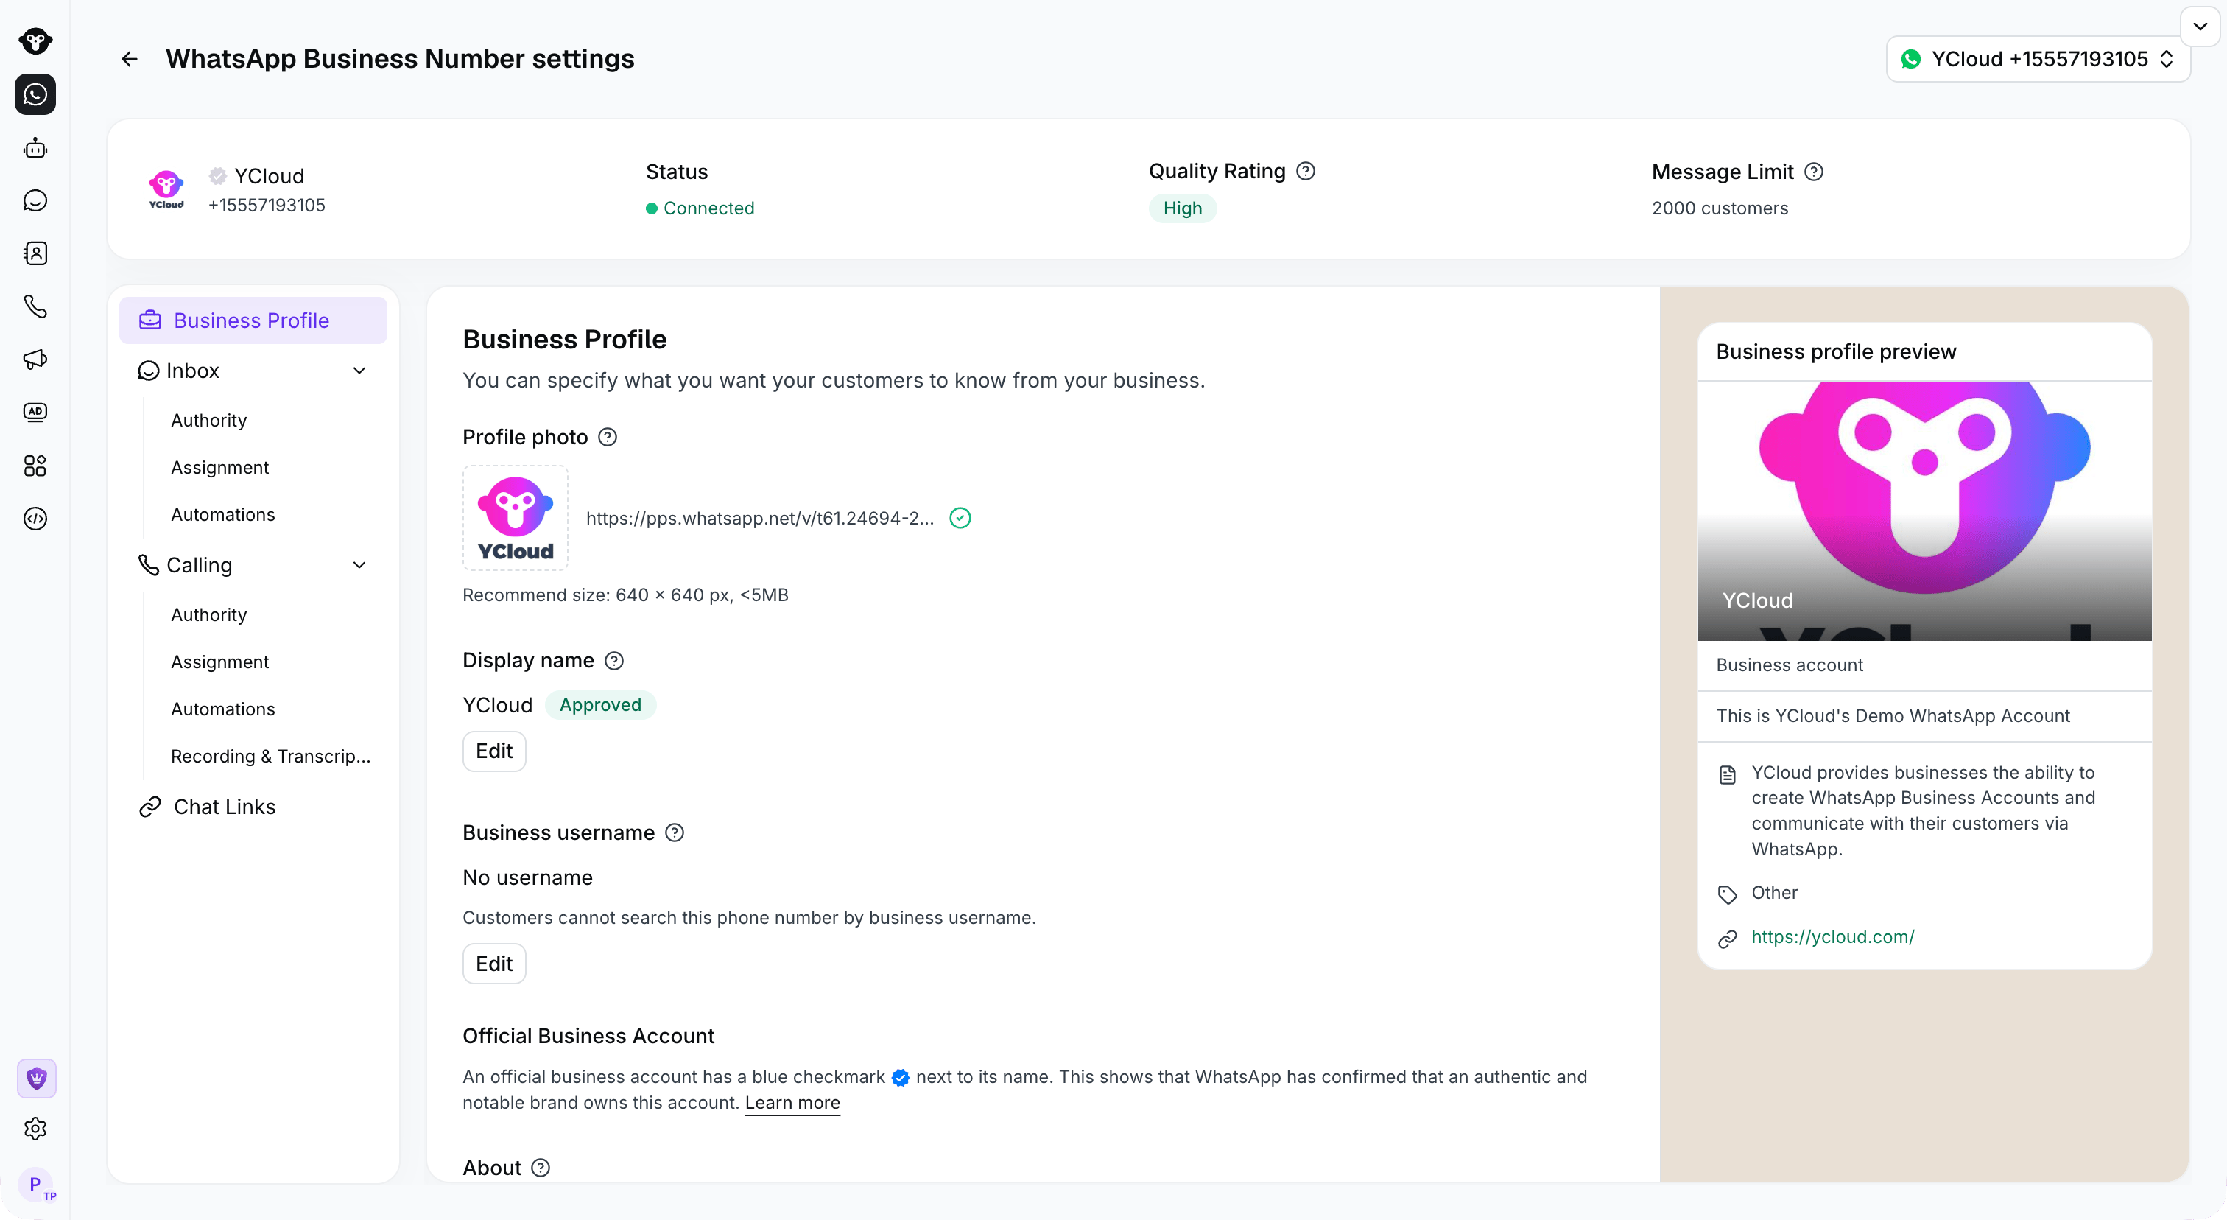Open the WhatsApp section in left sidebar
Screen dimensions: 2227x1220
point(35,94)
